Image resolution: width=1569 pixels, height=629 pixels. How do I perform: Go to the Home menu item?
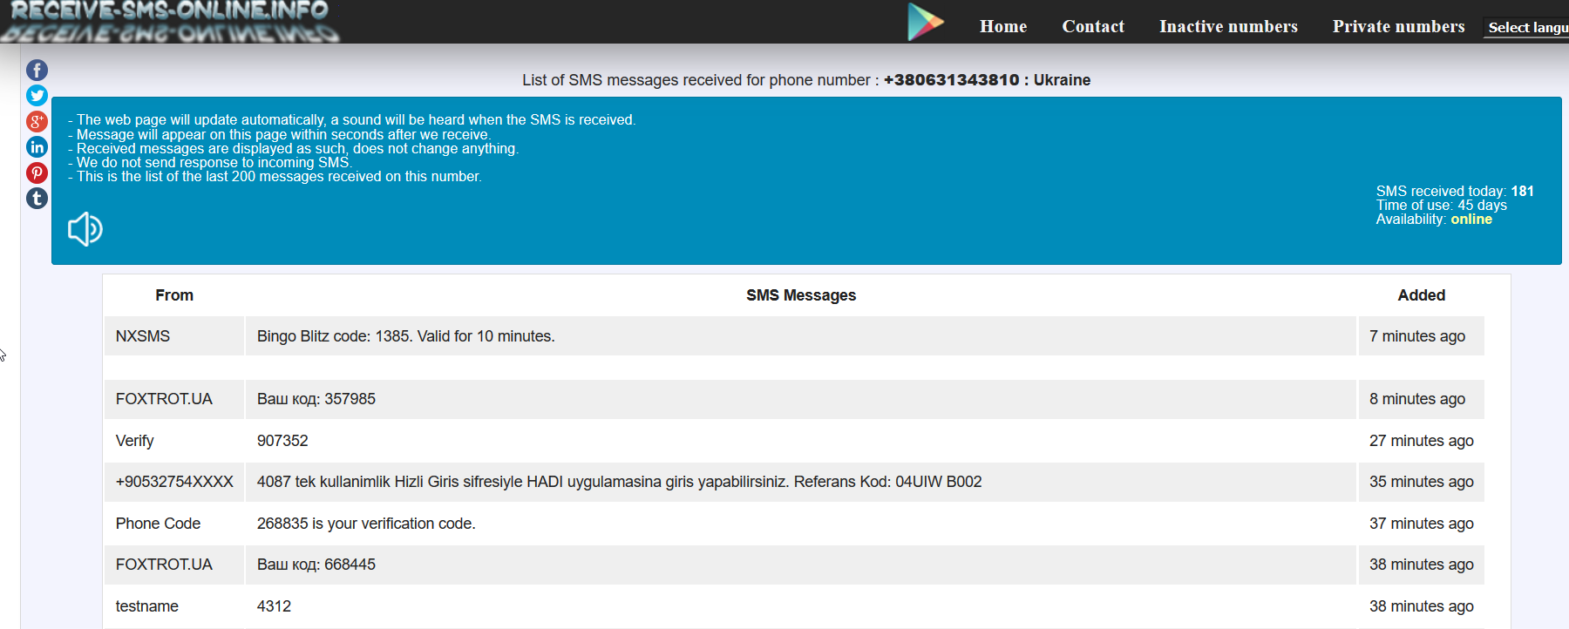point(1002,27)
